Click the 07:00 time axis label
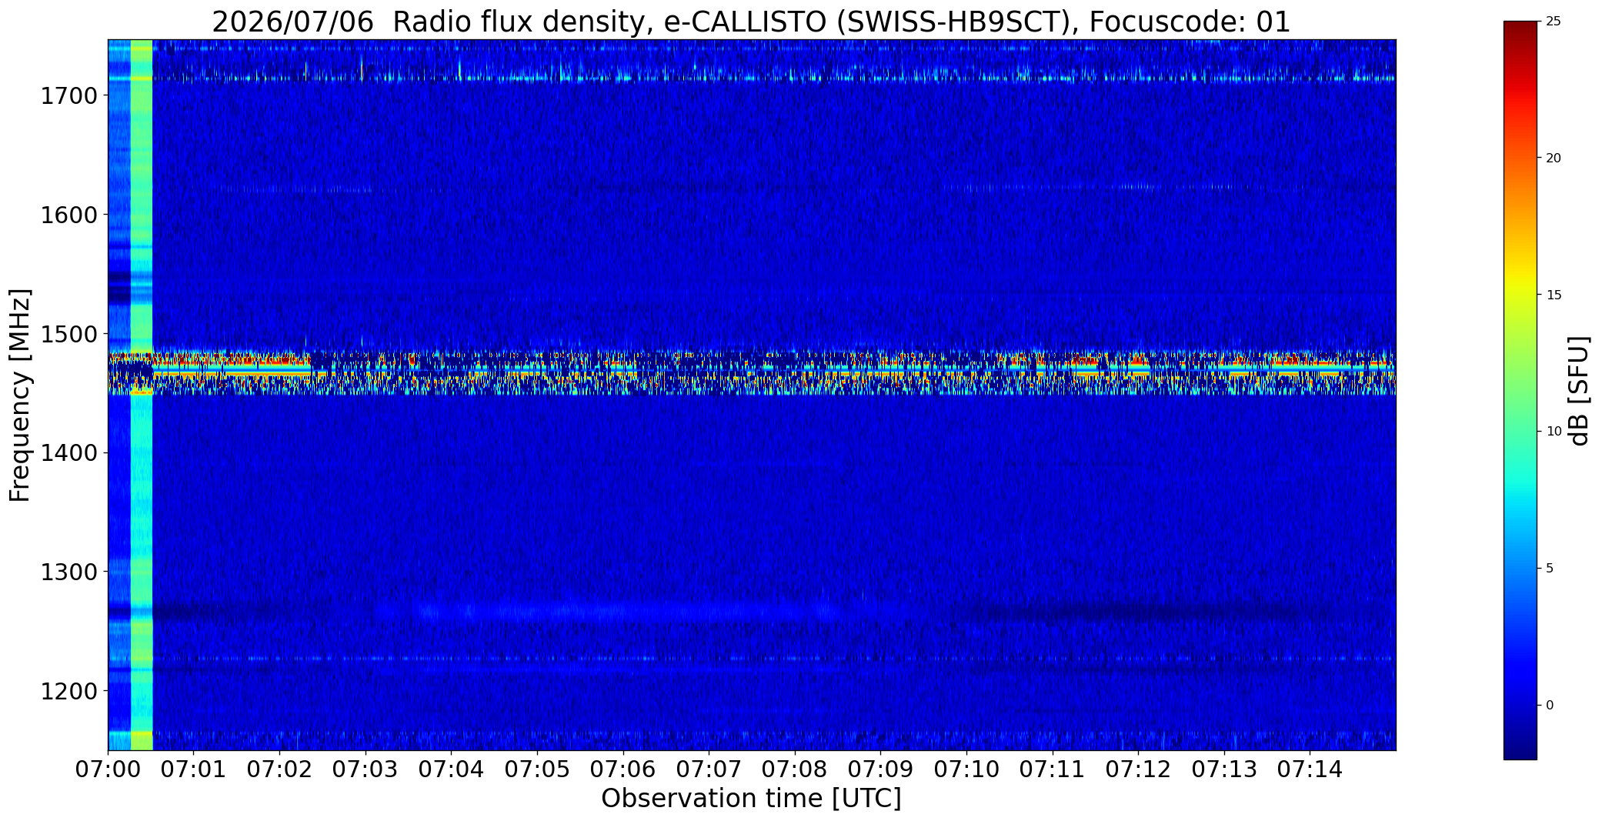Screen dimensions: 1602x821 click(x=108, y=769)
